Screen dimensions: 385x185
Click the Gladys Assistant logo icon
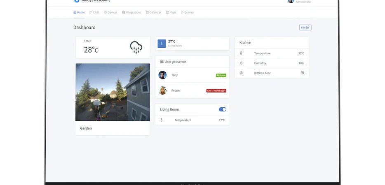76,1
